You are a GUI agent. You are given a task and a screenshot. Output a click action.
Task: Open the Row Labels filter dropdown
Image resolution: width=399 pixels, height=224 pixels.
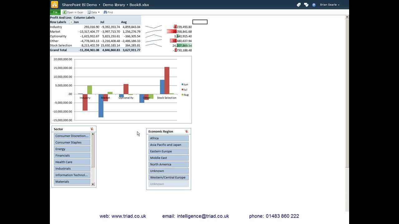pyautogui.click(x=71, y=22)
